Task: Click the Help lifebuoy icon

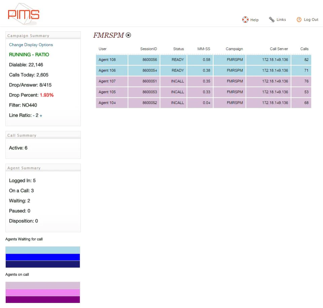Action: 245,20
